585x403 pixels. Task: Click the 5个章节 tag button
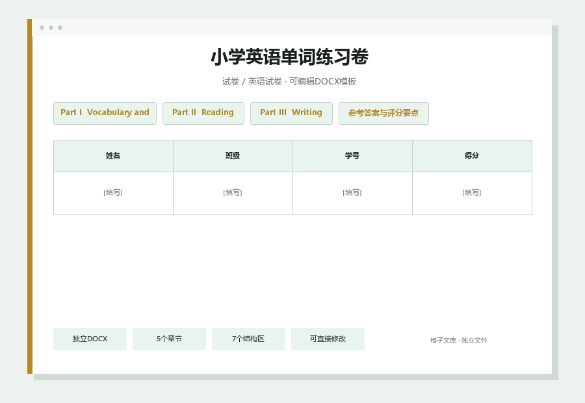[x=170, y=339]
